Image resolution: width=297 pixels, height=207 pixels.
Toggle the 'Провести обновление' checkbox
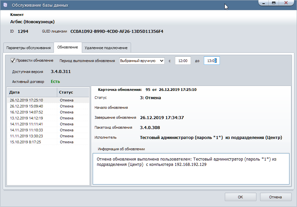(13, 60)
